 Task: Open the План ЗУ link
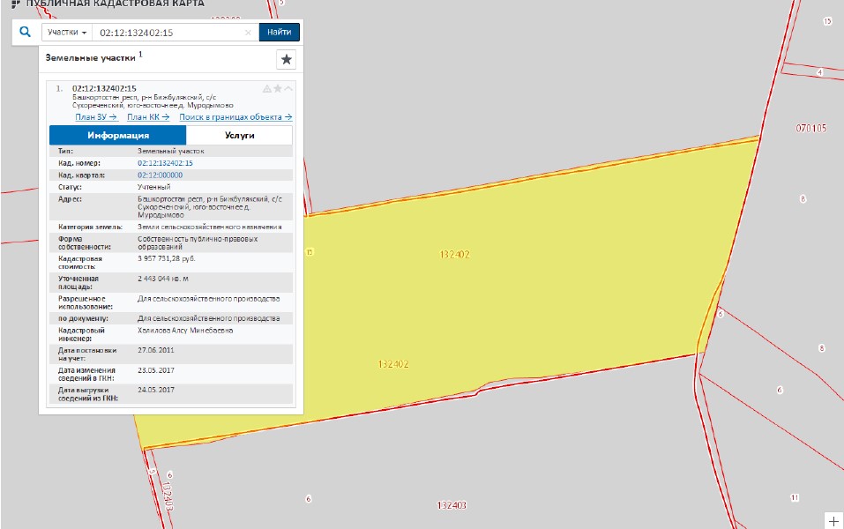(x=96, y=117)
